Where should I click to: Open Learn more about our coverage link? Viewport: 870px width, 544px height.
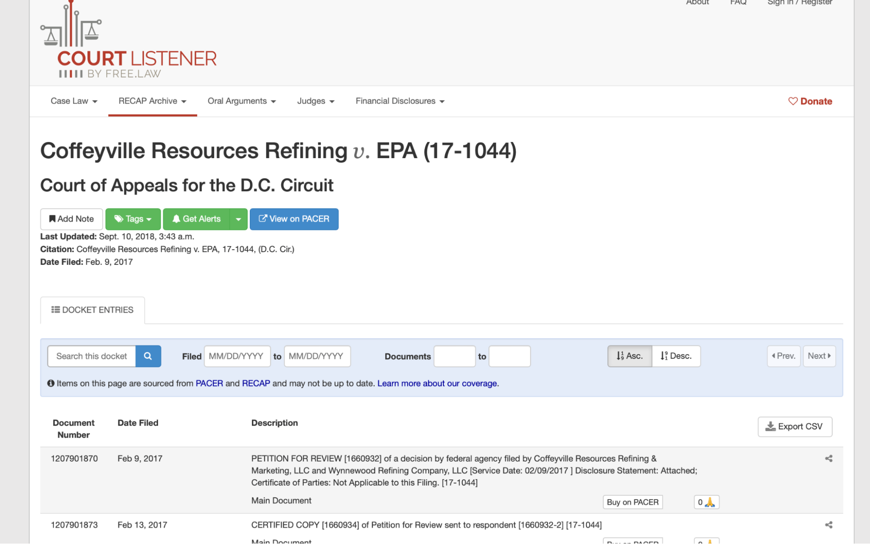click(x=437, y=383)
